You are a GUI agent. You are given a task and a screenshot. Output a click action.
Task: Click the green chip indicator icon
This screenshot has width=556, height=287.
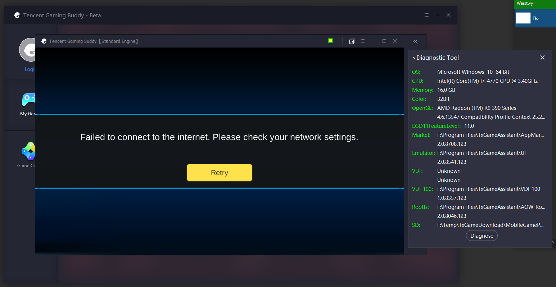pos(330,41)
